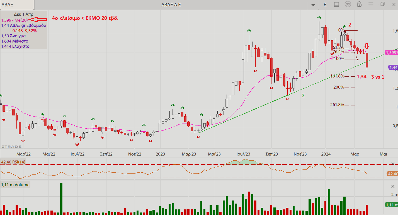Click the 1,59 Άνοιγμα value

pyautogui.click(x=13, y=36)
